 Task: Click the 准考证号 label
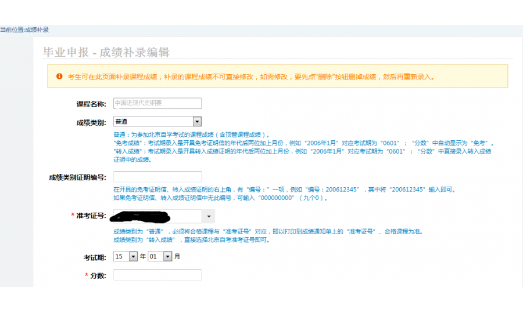pyautogui.click(x=91, y=216)
